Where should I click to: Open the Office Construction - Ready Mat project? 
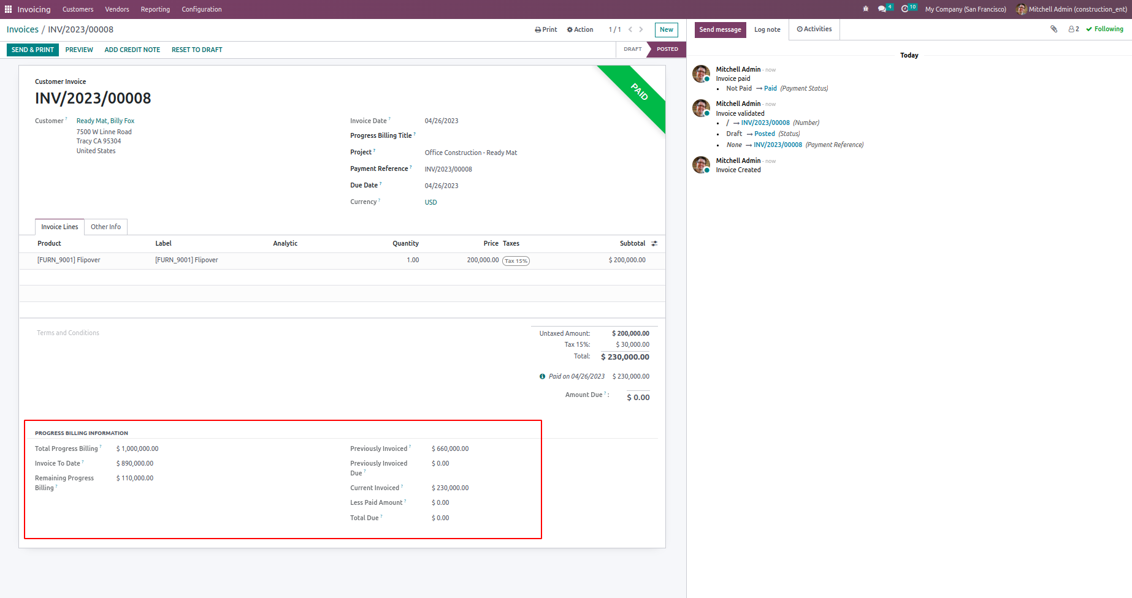(x=471, y=153)
